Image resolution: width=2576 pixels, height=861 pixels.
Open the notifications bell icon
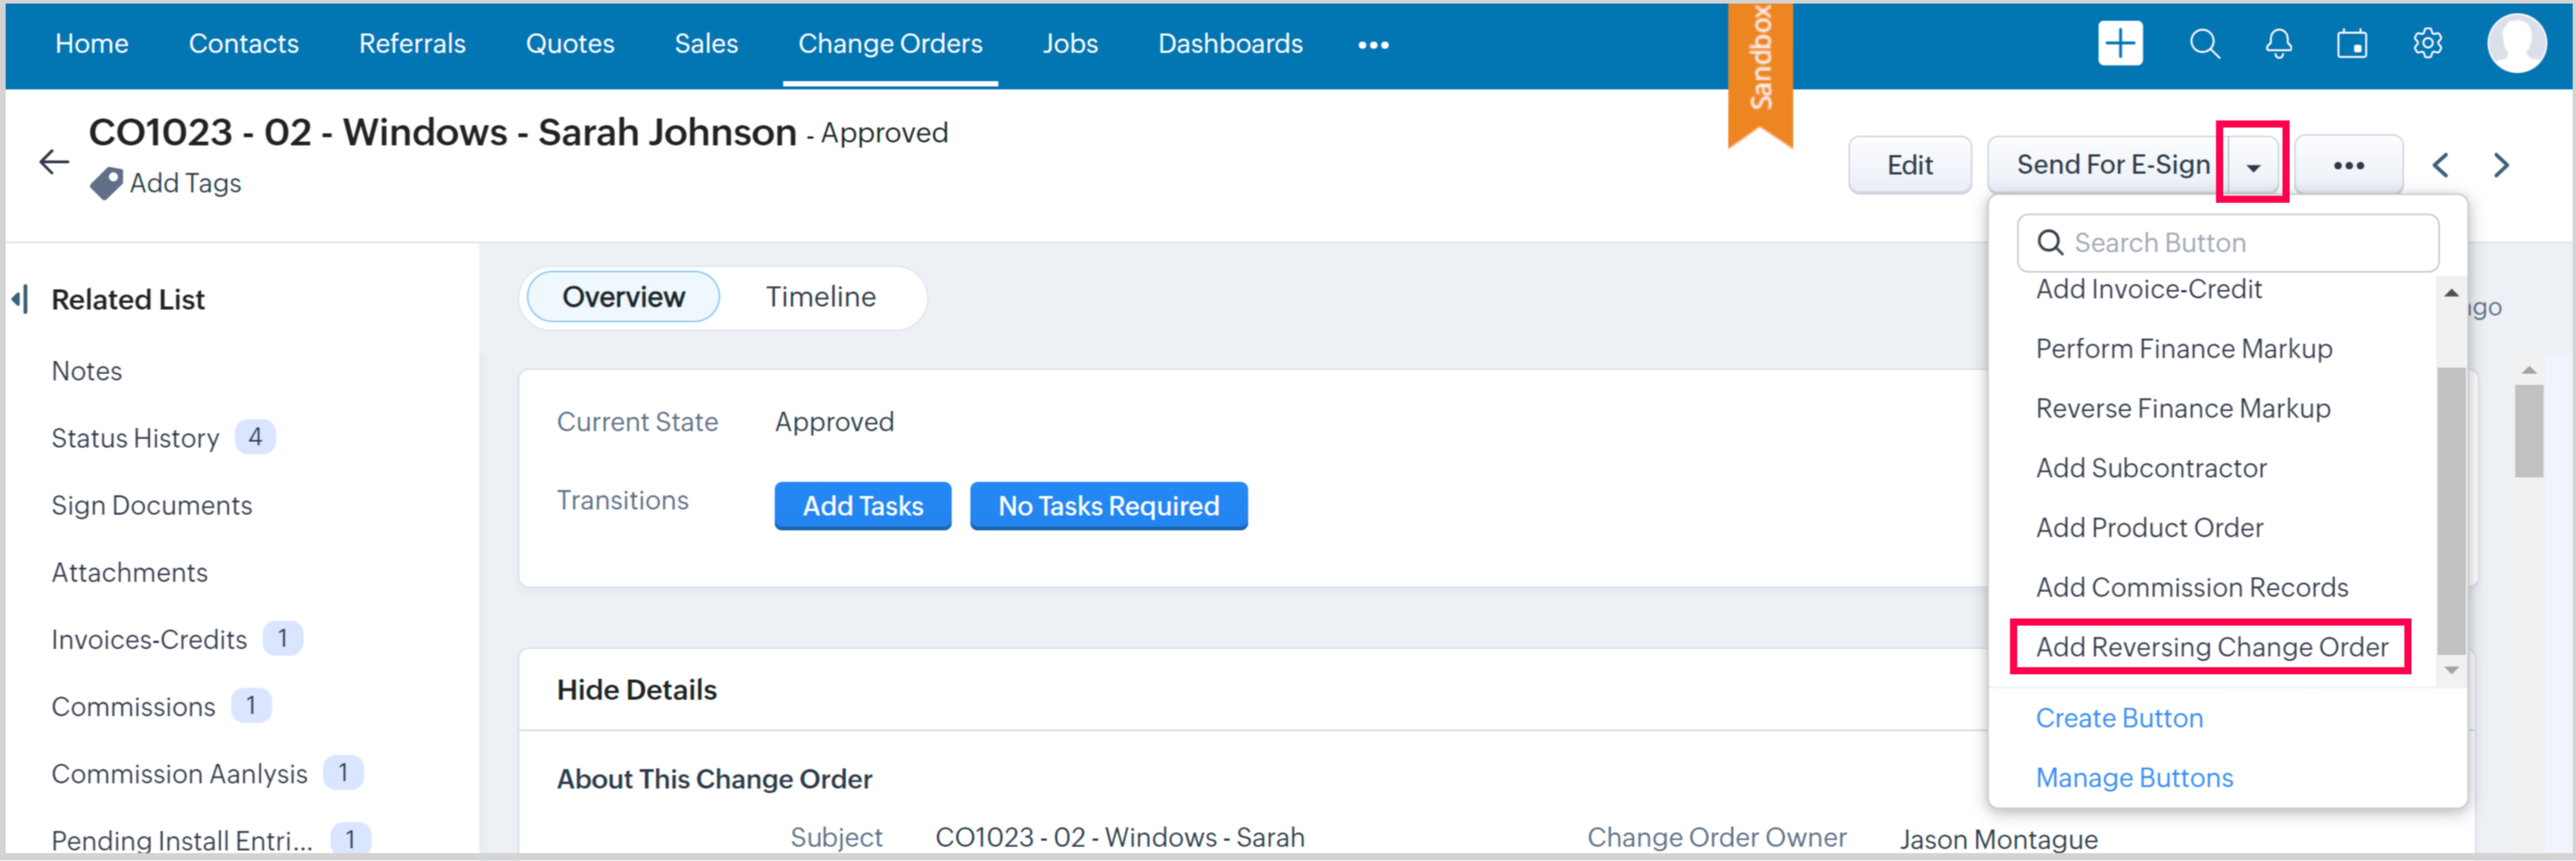2278,44
